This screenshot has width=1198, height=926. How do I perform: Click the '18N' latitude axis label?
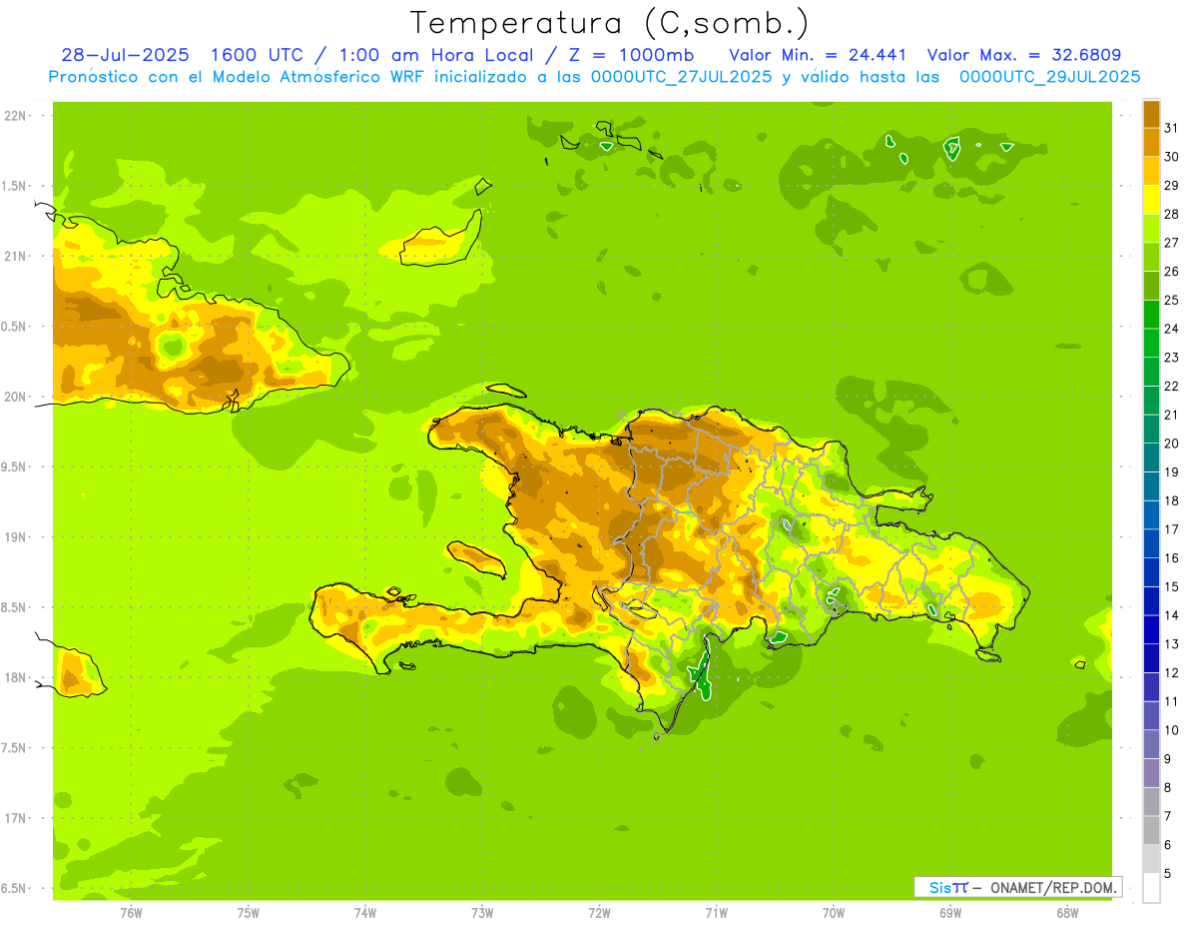[x=15, y=677]
